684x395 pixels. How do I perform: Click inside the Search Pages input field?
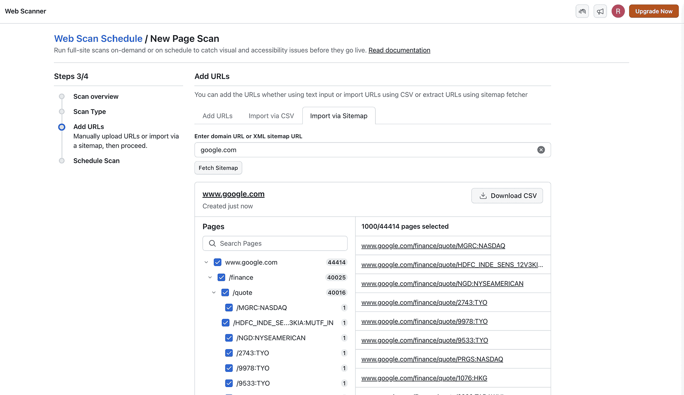(x=280, y=243)
